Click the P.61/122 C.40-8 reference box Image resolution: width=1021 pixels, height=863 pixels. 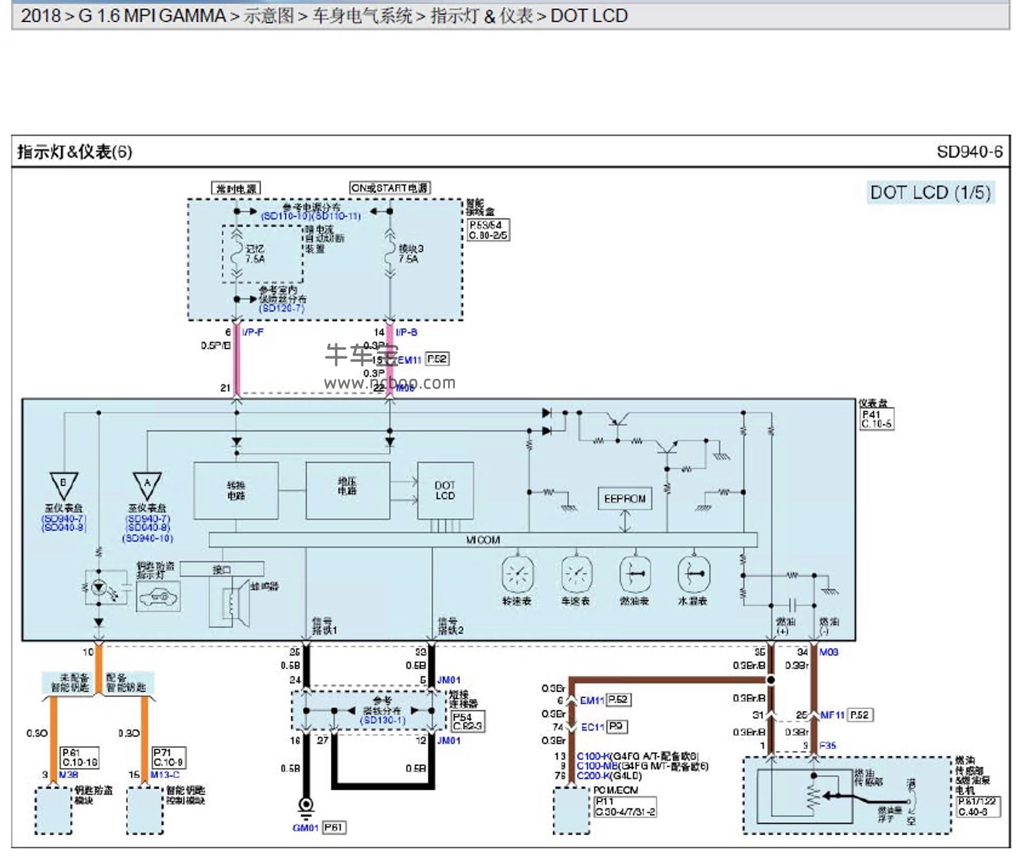[x=977, y=807]
